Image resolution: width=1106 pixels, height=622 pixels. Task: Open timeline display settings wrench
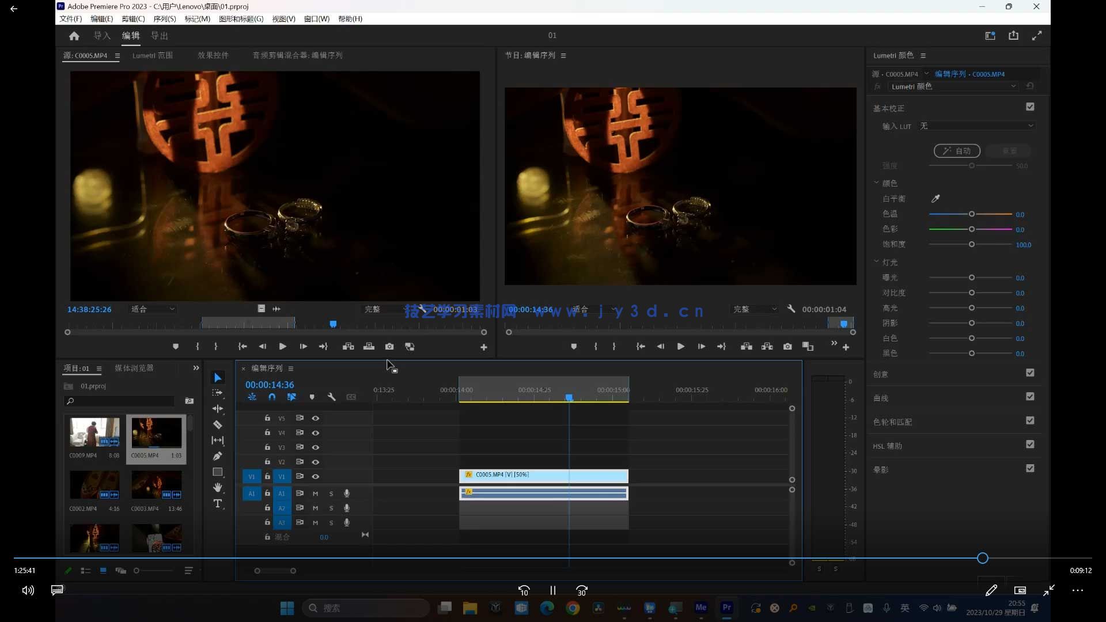pos(331,397)
